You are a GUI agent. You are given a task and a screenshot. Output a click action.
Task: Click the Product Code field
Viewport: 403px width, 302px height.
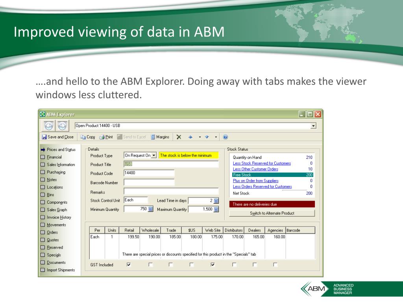[x=149, y=173]
